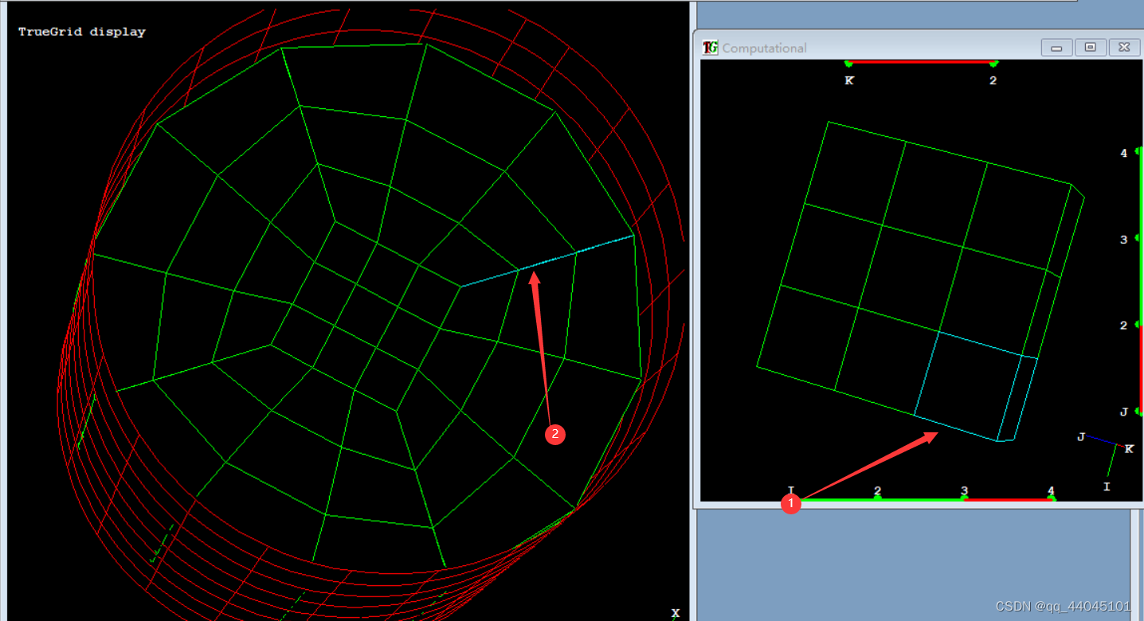Click the J axis label on the right ruler
The height and width of the screenshot is (621, 1144).
[1122, 412]
